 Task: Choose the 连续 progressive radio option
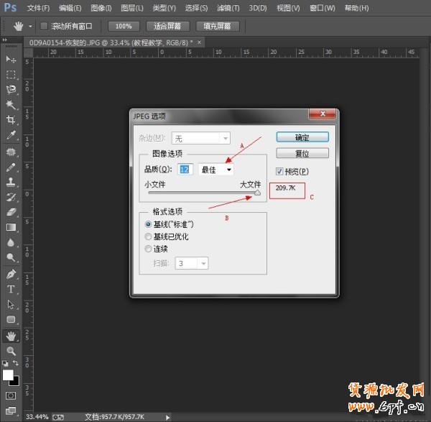coord(149,249)
